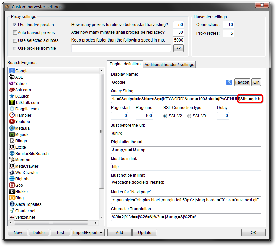The image size is (276, 246).
Task: Switch to Engine definition tab
Action: coord(125,64)
